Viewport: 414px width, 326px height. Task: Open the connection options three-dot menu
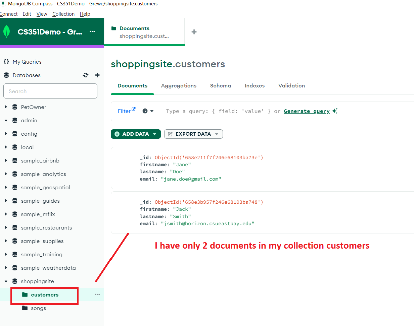pyautogui.click(x=92, y=31)
